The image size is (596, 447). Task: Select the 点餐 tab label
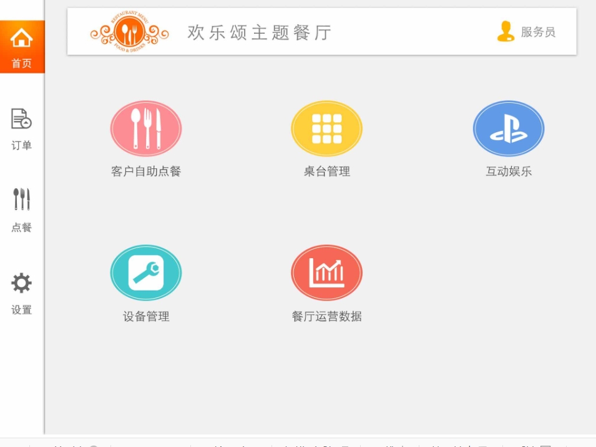[21, 227]
